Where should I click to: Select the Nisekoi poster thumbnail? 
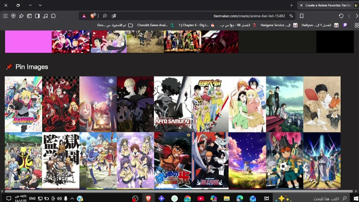tap(247, 104)
